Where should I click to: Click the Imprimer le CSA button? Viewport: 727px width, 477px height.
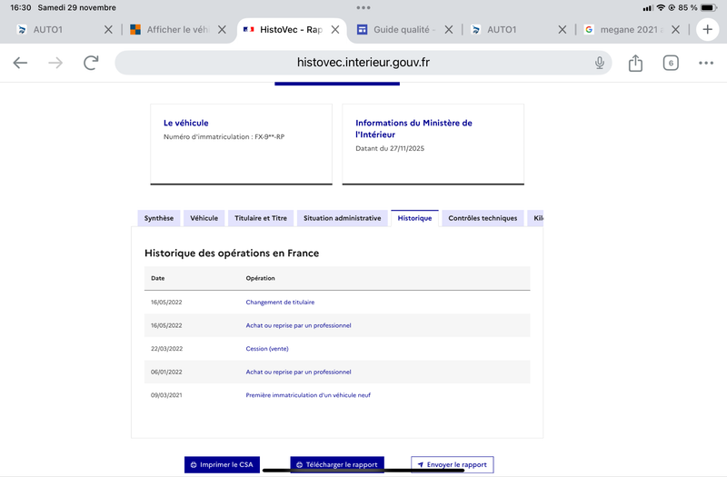(223, 464)
